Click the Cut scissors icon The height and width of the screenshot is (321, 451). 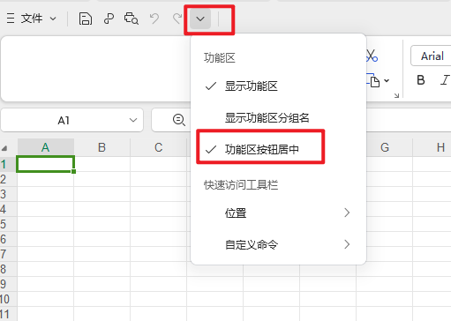(372, 56)
